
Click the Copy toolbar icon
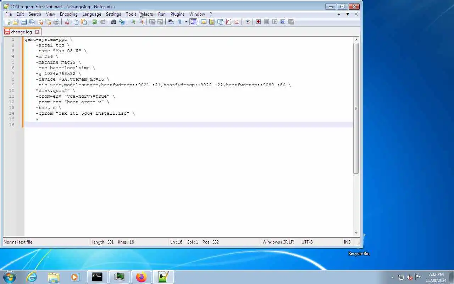[x=76, y=22]
